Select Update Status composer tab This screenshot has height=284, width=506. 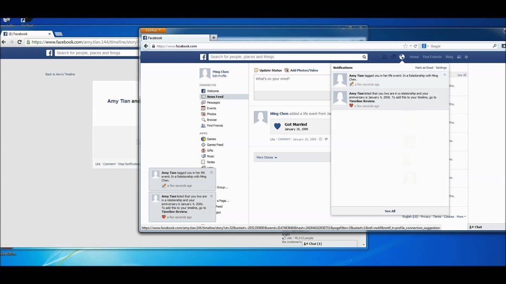[268, 70]
